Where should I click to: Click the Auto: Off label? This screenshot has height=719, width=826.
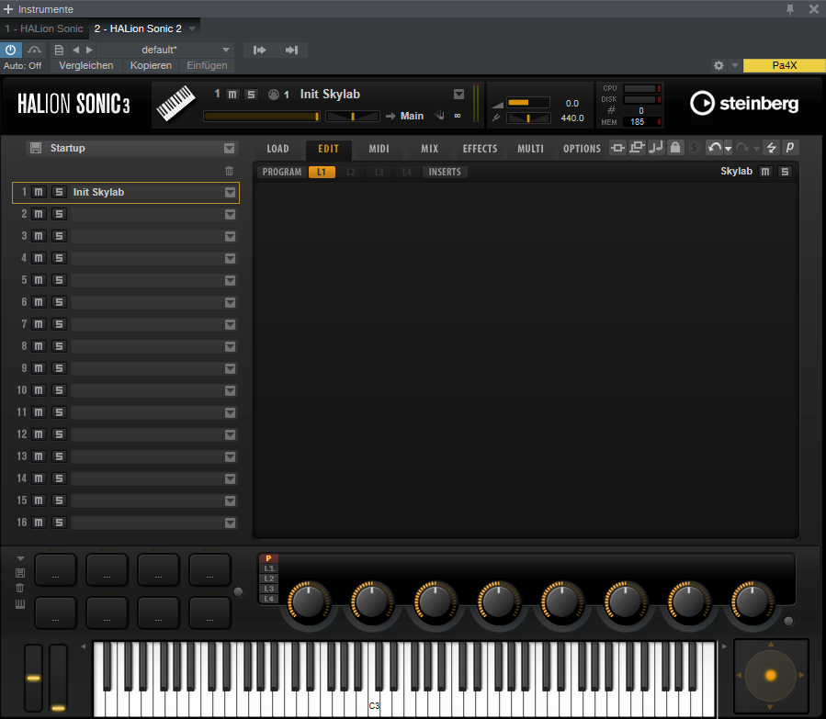23,66
